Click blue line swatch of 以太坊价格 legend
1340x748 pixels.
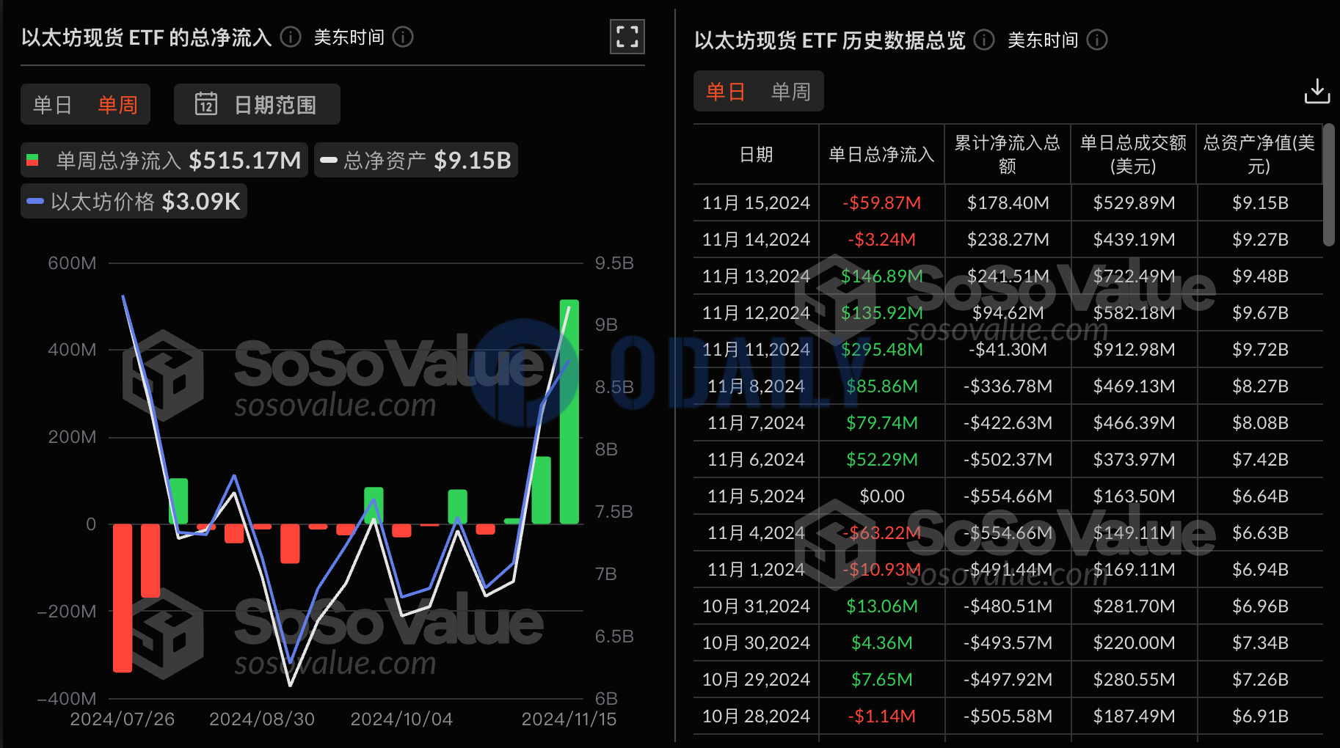click(x=35, y=201)
